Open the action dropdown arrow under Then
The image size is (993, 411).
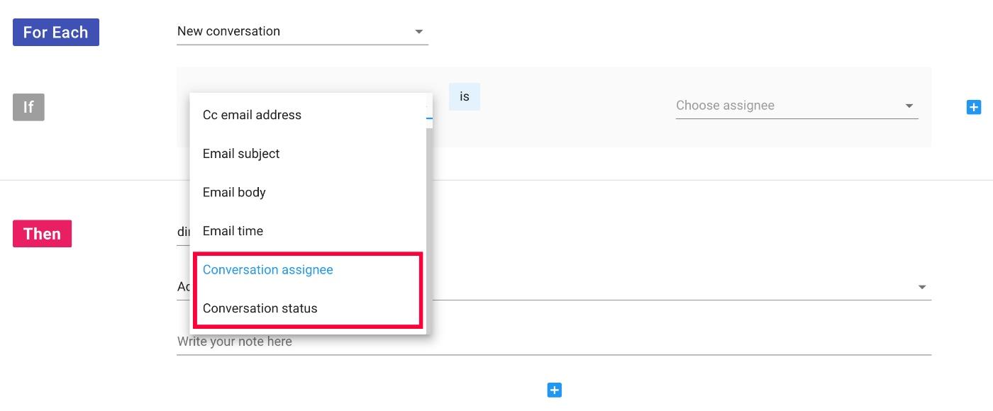point(922,287)
